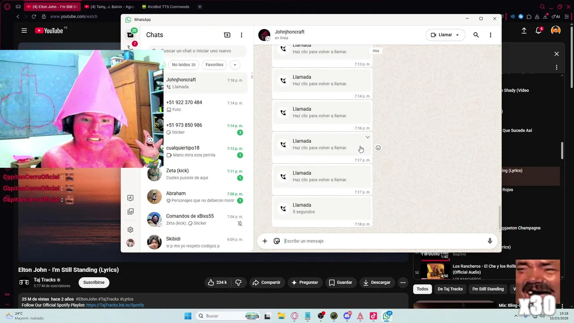Open playlist panel three-dot options
This screenshot has width=574, height=323.
(x=557, y=67)
